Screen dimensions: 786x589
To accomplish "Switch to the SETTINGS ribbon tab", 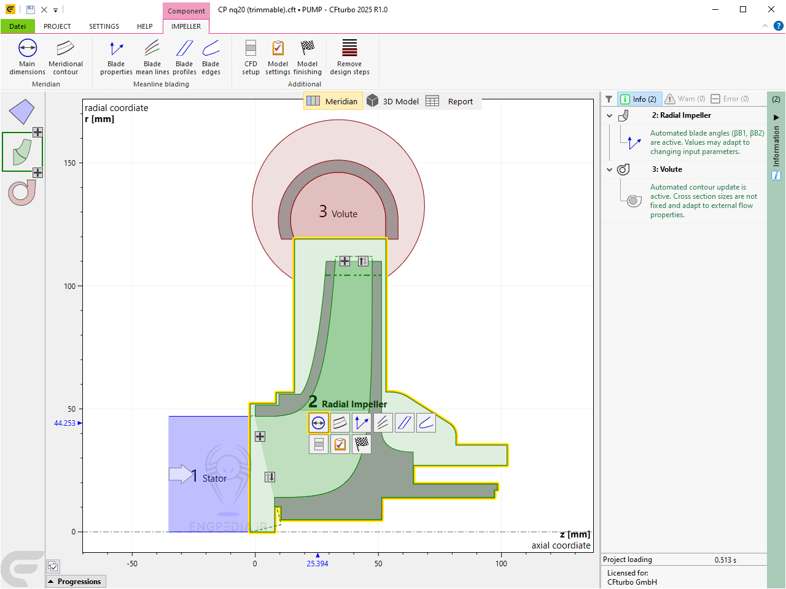I will click(x=104, y=26).
